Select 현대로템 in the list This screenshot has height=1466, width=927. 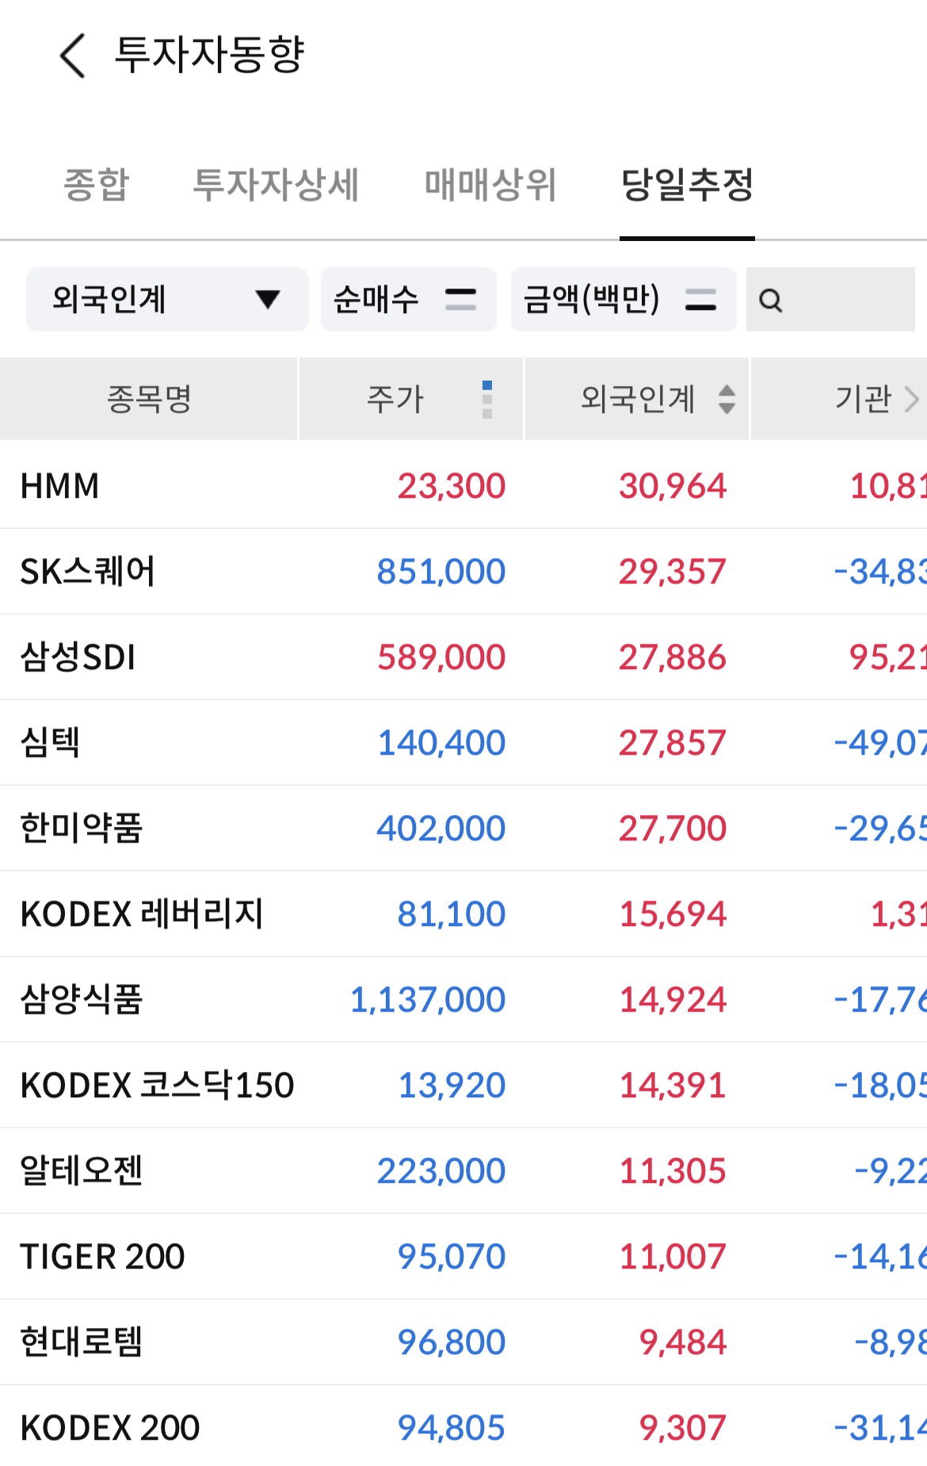click(463, 1342)
